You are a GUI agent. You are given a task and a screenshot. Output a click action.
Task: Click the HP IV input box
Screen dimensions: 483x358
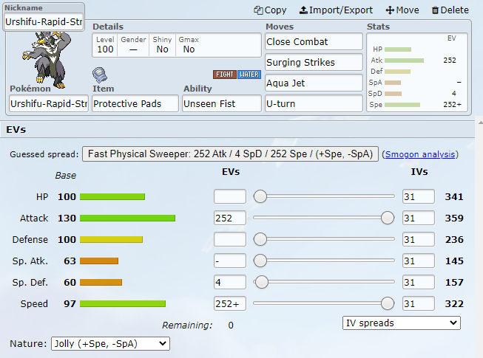[419, 196]
